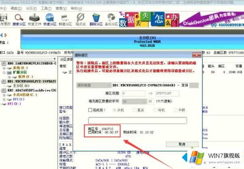Open the 分区(P) partition menu
Viewport: 244px width, 169px height.
tap(31, 8)
